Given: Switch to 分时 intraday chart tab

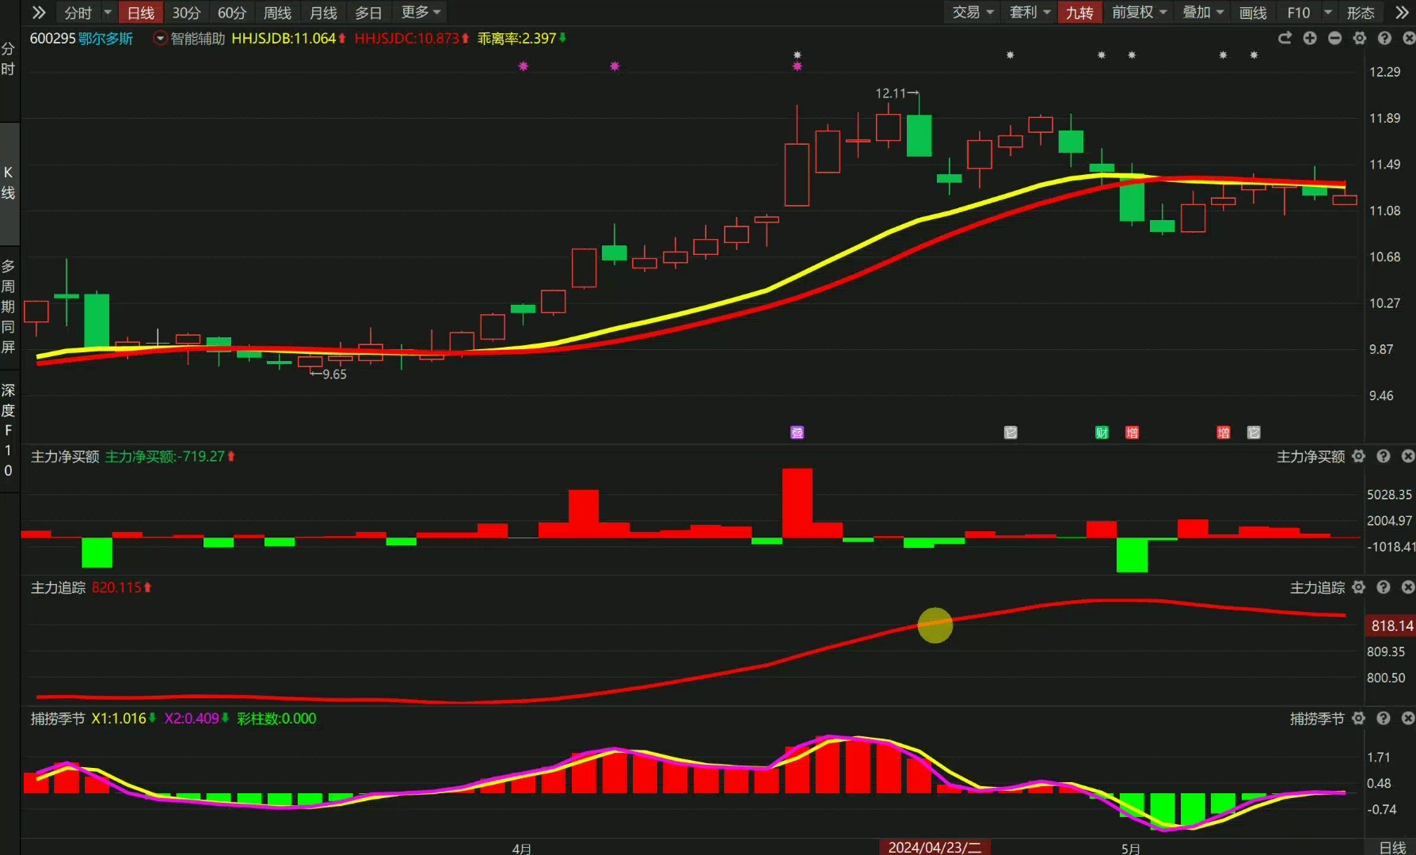Looking at the screenshot, I should [78, 13].
